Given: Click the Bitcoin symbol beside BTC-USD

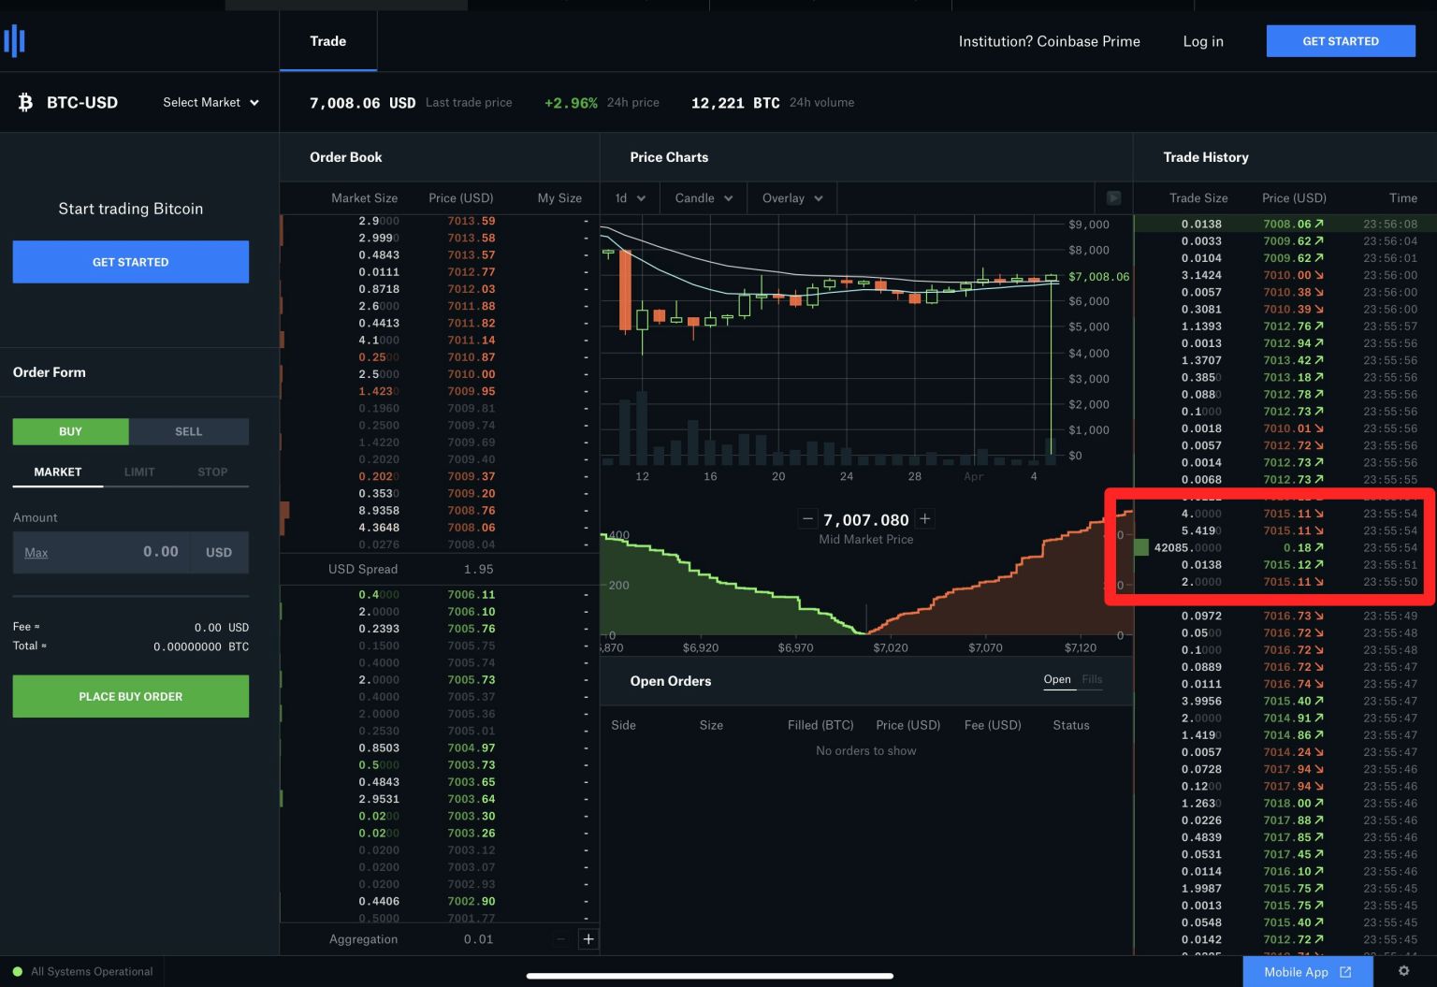Looking at the screenshot, I should [24, 102].
